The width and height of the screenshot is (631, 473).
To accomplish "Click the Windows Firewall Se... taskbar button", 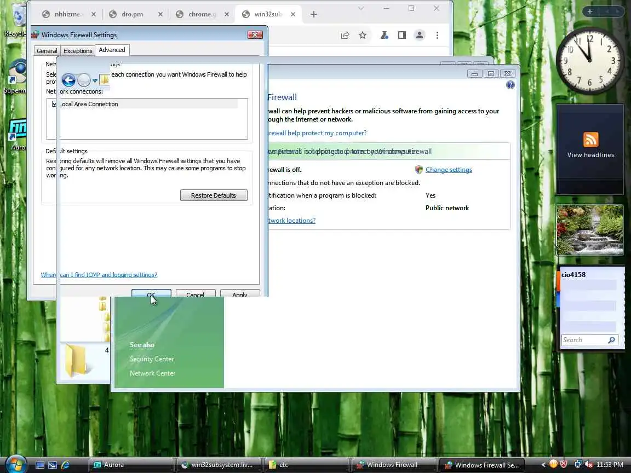I will click(x=481, y=465).
